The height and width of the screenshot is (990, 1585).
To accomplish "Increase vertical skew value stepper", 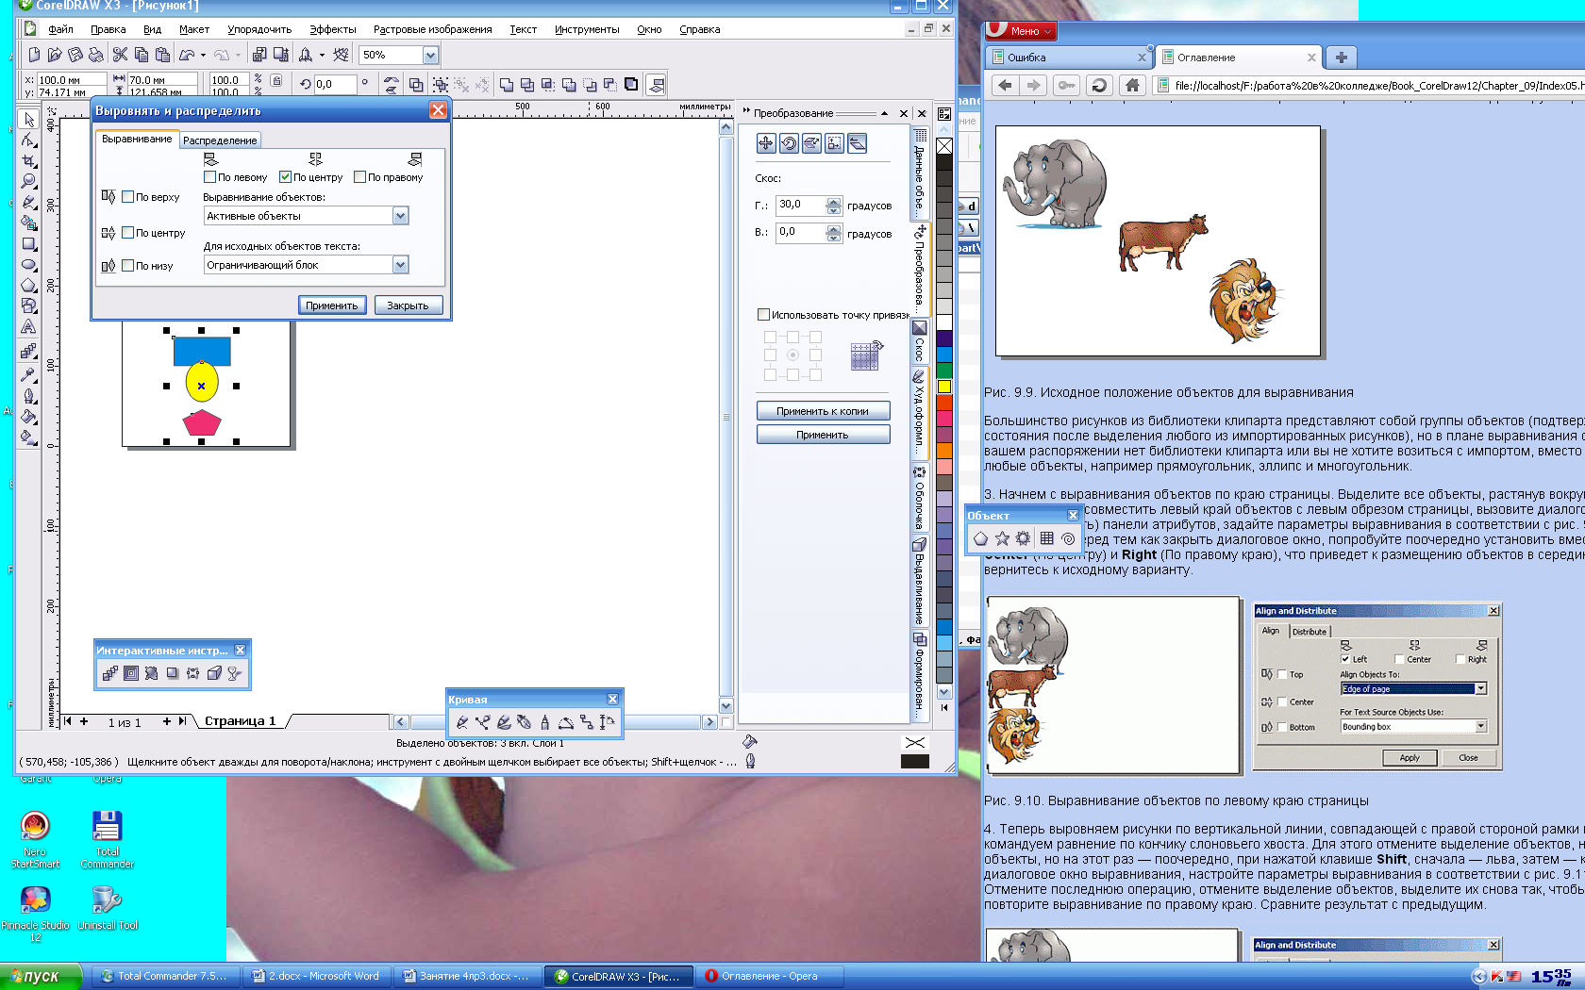I will coord(834,227).
